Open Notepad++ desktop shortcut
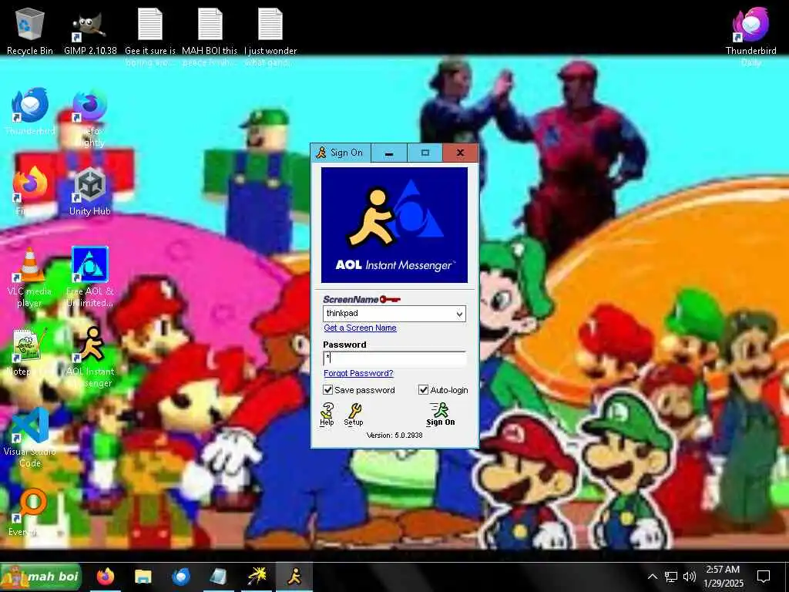The height and width of the screenshot is (592, 789). point(29,352)
